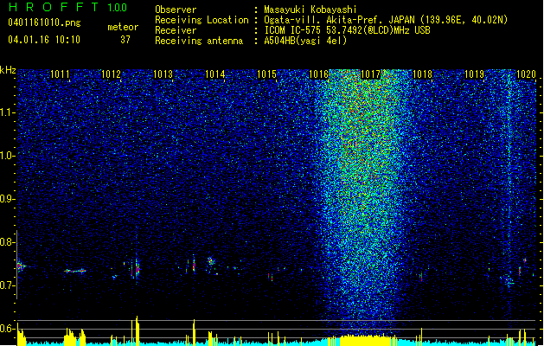Click the 1016 time marker
Screen dimensions: 544x346
pos(318,74)
